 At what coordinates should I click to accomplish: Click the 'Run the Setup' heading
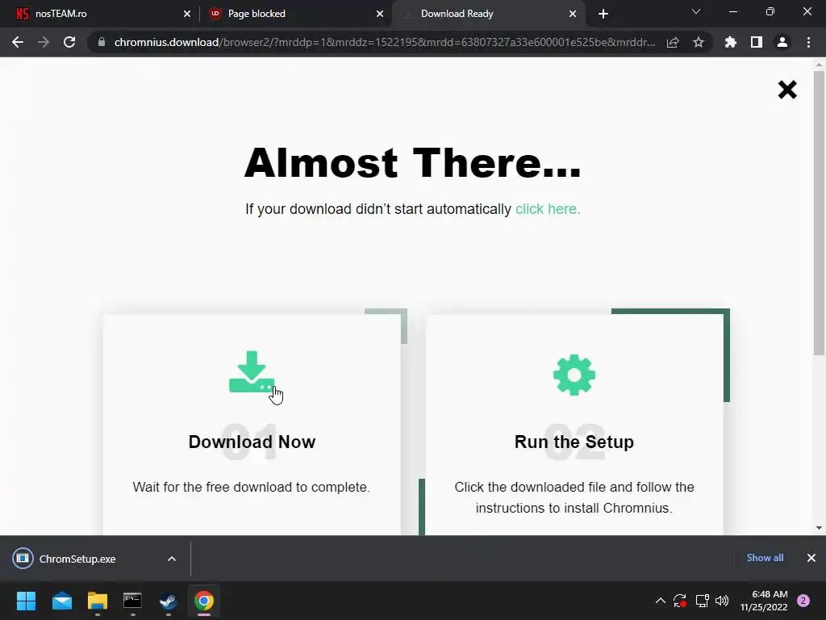(x=574, y=442)
